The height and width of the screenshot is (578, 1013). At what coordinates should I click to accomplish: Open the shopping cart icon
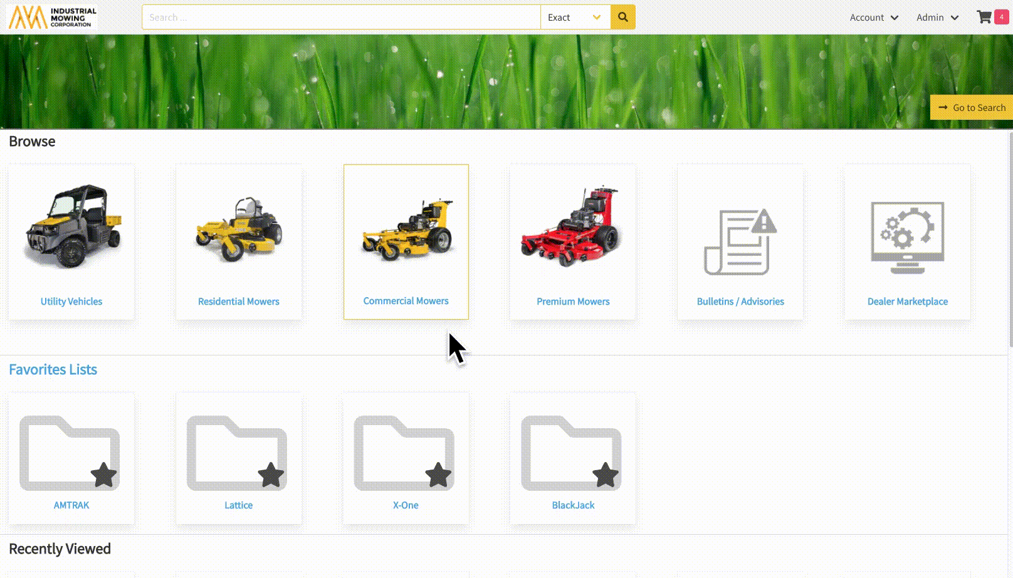[x=984, y=17]
